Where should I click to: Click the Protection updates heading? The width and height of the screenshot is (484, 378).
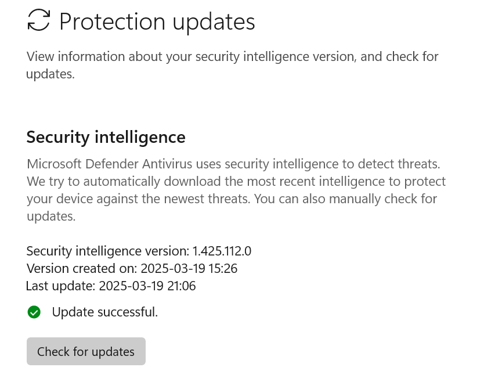pyautogui.click(x=157, y=21)
